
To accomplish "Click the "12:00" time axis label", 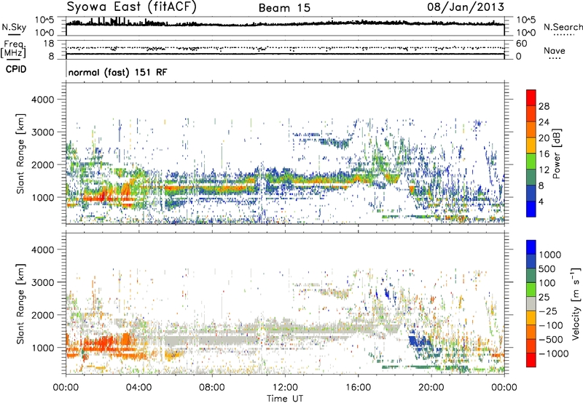I will [285, 388].
